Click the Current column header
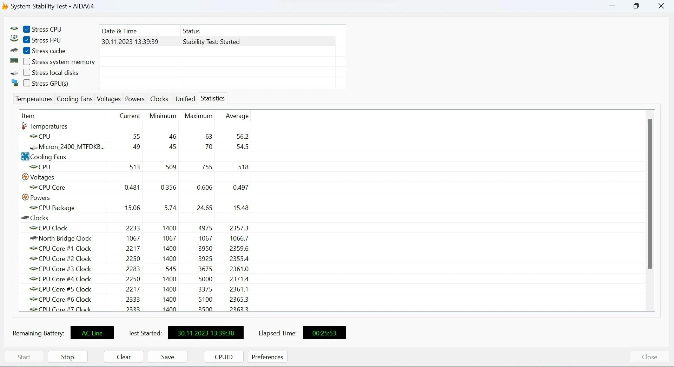 pyautogui.click(x=124, y=116)
